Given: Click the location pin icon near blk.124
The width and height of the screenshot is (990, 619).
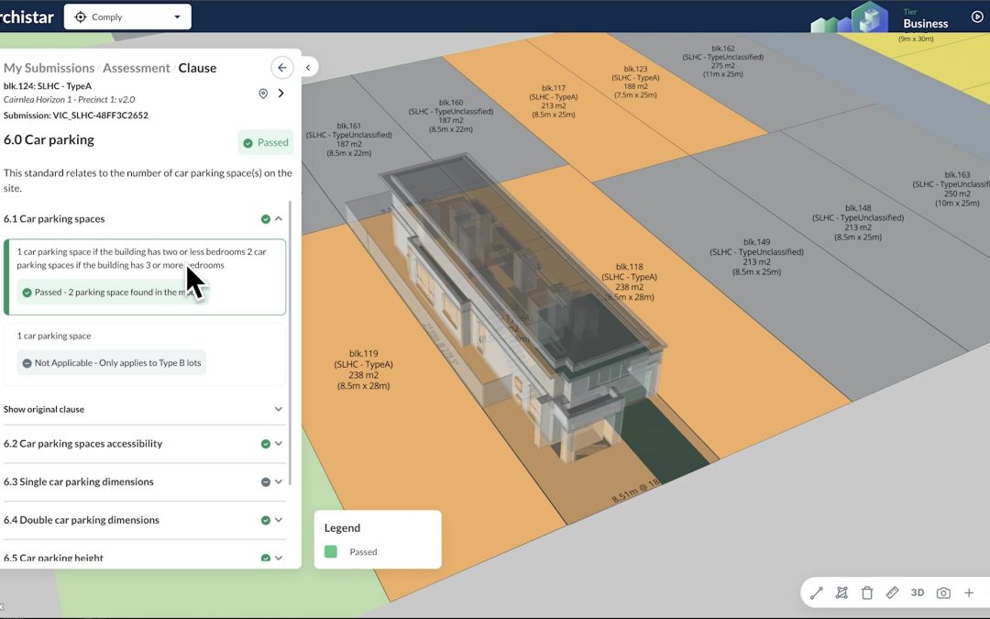Looking at the screenshot, I should pos(263,93).
